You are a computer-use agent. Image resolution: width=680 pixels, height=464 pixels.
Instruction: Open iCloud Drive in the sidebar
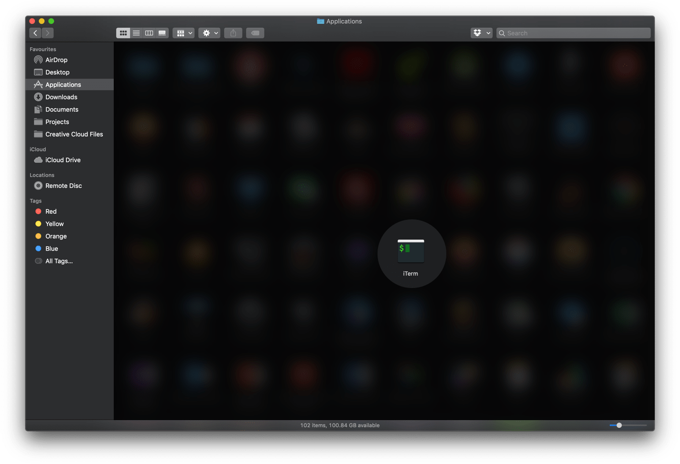tap(69, 160)
